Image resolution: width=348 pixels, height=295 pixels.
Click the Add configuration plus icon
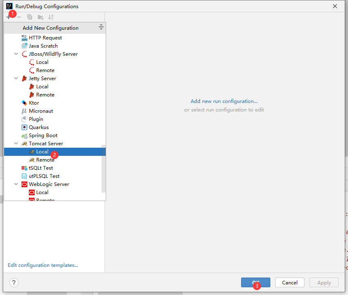tap(9, 17)
